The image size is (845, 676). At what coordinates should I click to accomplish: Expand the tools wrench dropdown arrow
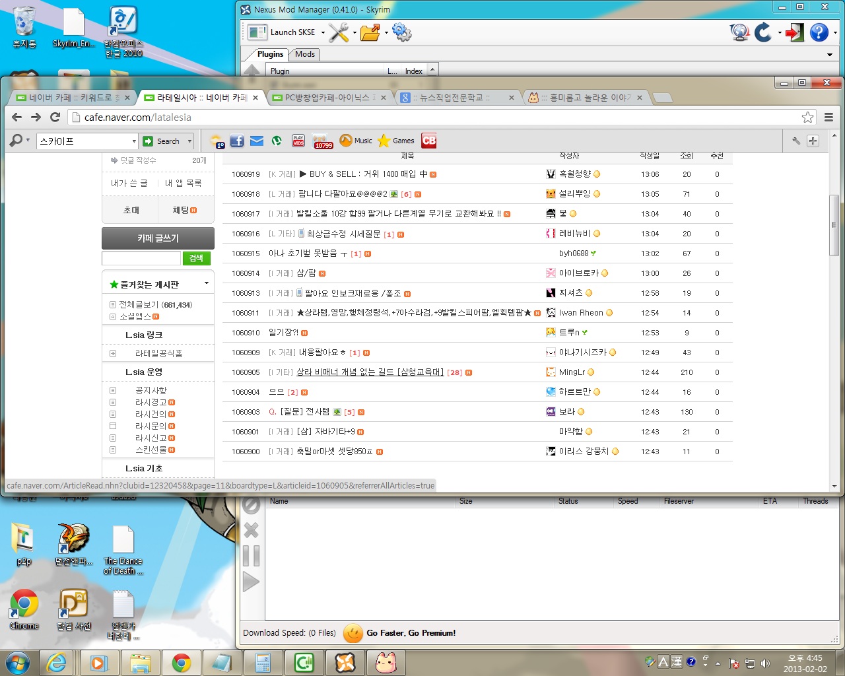[x=355, y=32]
